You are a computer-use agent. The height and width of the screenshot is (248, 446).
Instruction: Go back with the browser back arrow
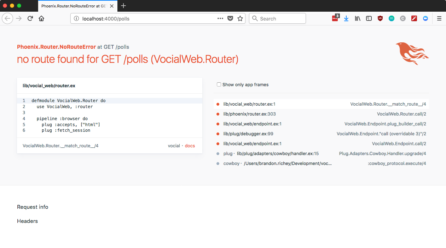(x=8, y=19)
